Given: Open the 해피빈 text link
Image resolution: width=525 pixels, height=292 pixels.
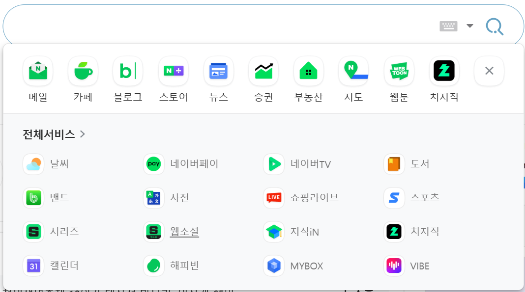Looking at the screenshot, I should tap(184, 266).
